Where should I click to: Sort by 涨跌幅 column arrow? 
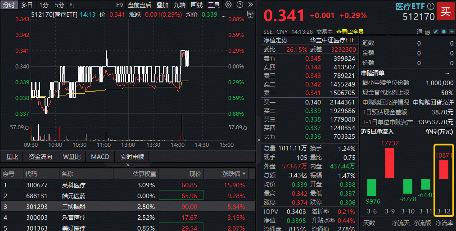click(244, 174)
